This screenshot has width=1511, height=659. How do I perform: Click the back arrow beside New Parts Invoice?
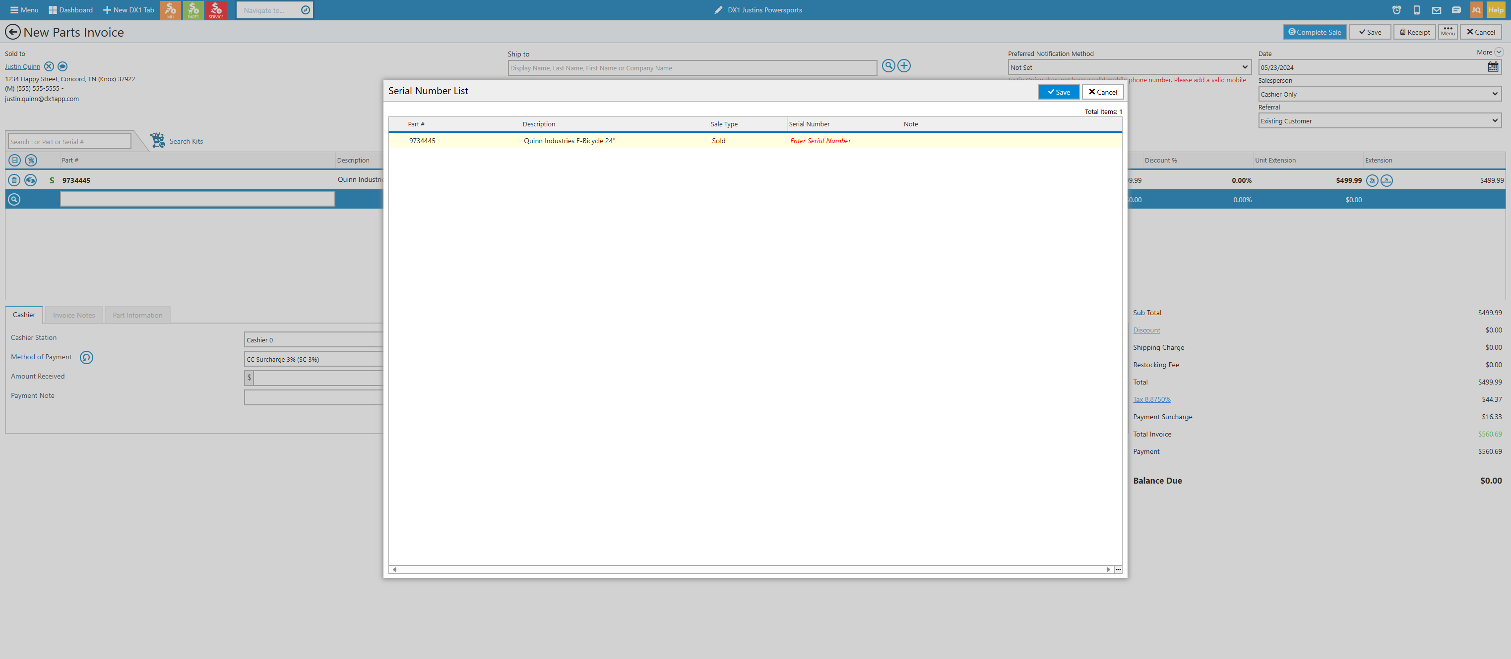[x=12, y=32]
